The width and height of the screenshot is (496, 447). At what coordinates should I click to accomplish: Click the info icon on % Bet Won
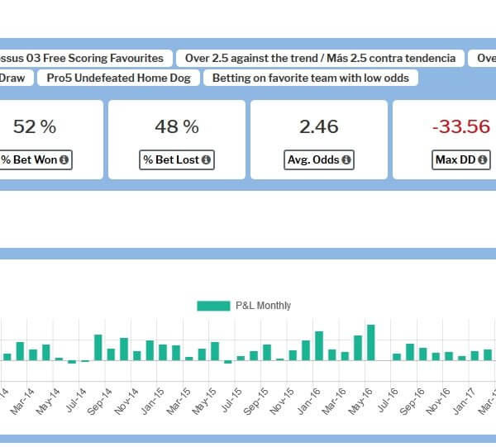pyautogui.click(x=64, y=160)
